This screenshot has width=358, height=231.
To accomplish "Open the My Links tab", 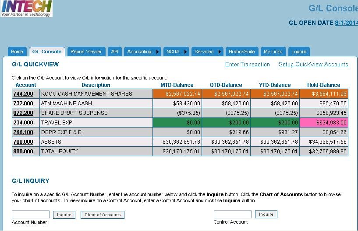I will (x=273, y=52).
